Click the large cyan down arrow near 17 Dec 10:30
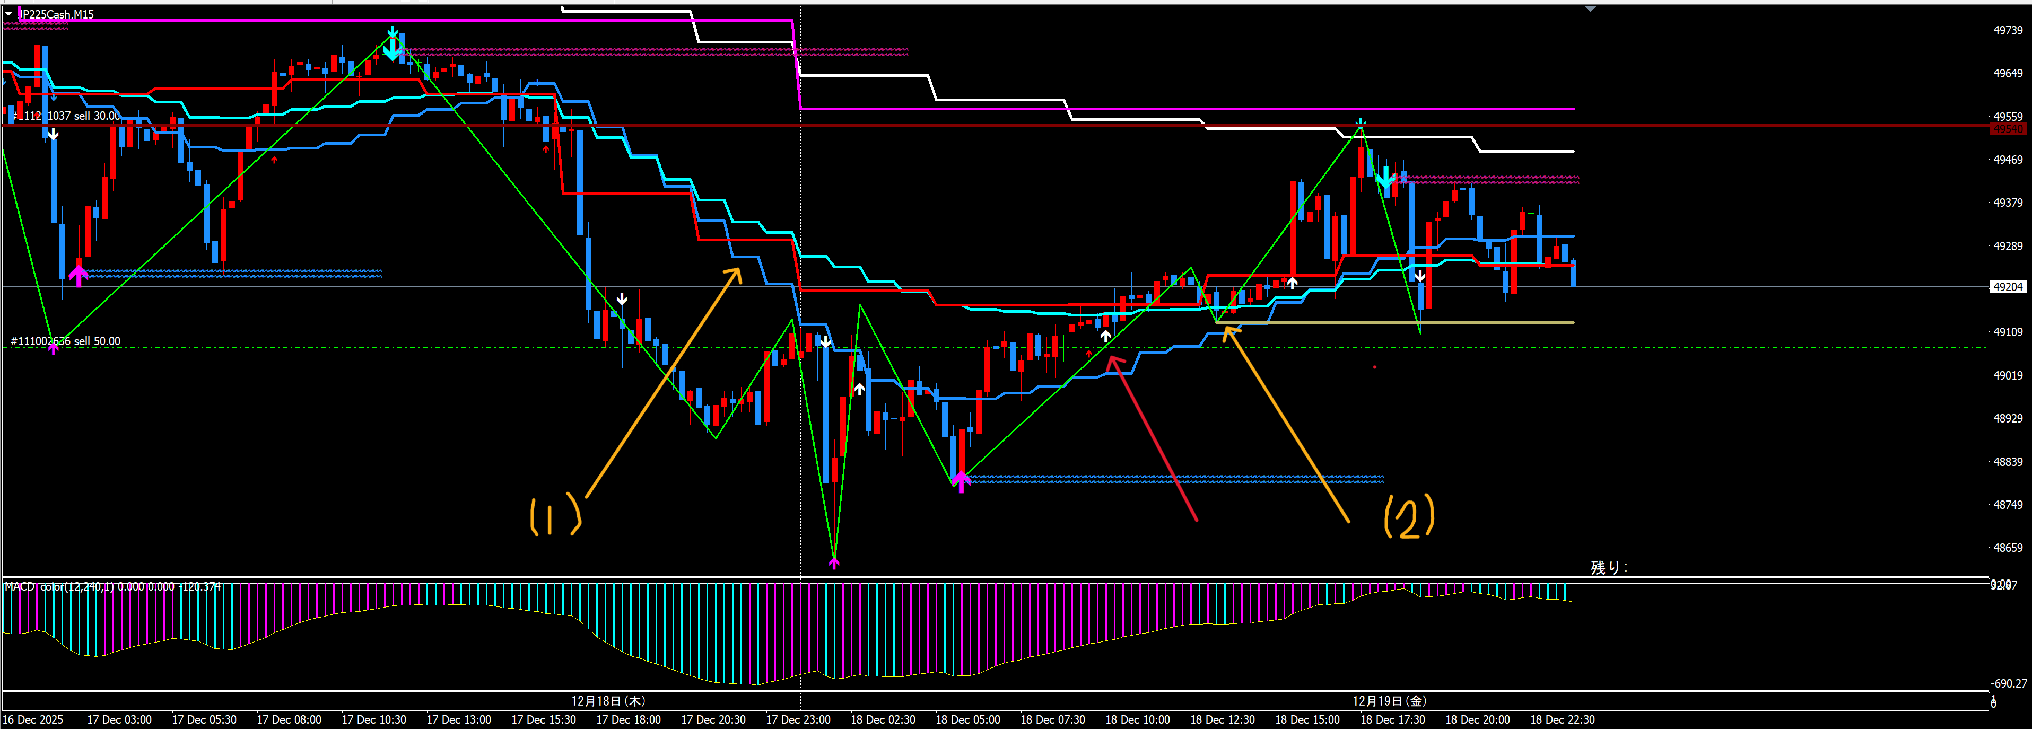 tap(392, 50)
